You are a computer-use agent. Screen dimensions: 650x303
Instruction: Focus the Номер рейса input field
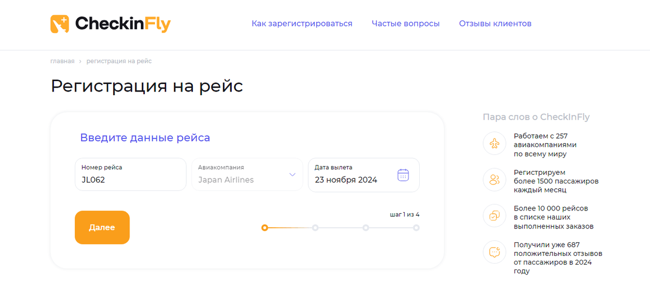pos(131,174)
